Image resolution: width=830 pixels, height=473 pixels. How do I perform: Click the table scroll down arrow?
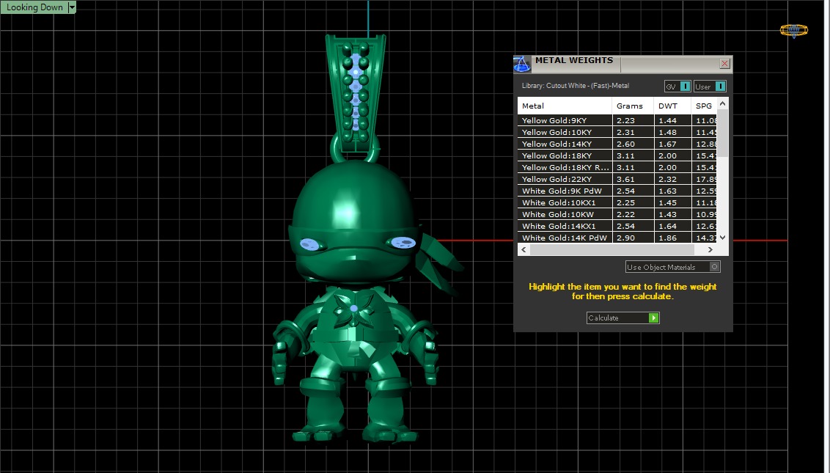click(723, 238)
